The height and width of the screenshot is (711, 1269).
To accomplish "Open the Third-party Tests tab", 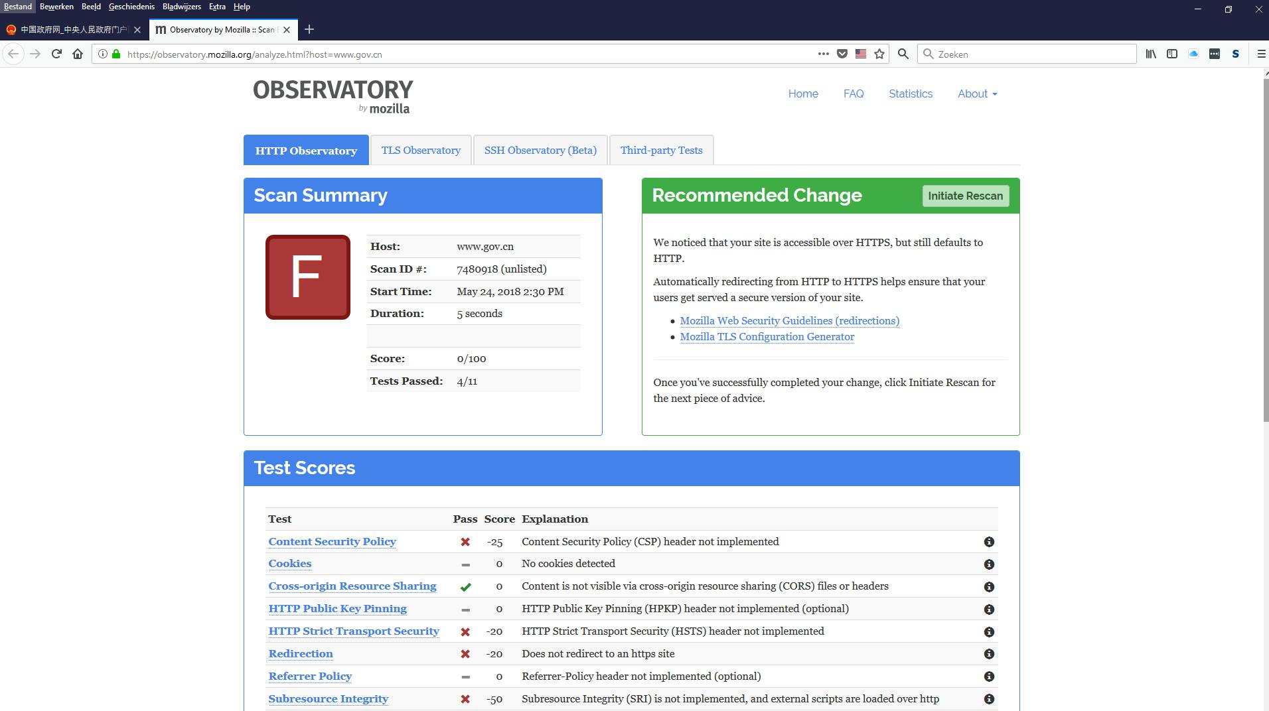I will (661, 151).
